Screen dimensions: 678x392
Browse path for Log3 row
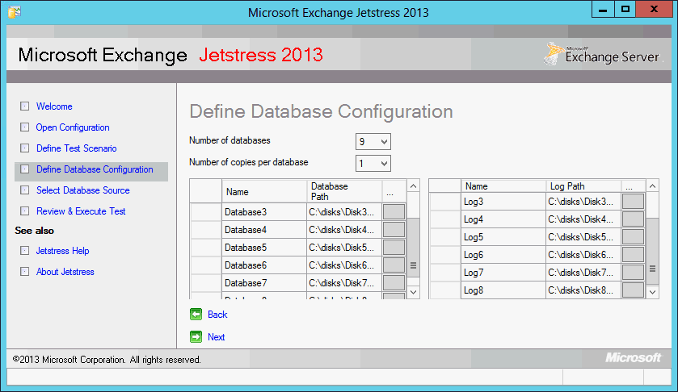pyautogui.click(x=633, y=201)
